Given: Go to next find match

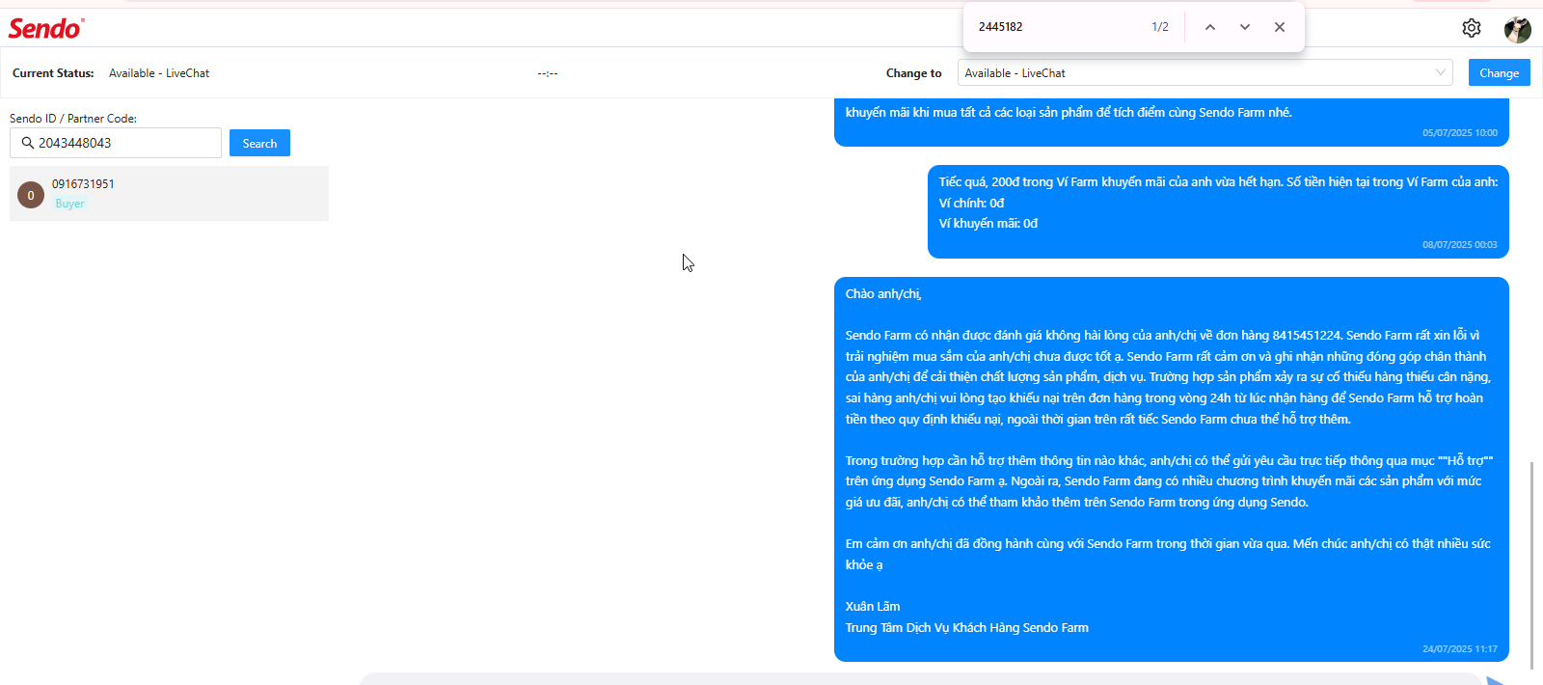Looking at the screenshot, I should point(1245,27).
